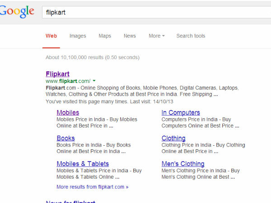Switch to the Images tab
Viewport: 271px width, 203px height.
click(78, 36)
